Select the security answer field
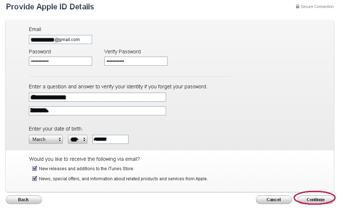This screenshot has height=212, width=348. [x=97, y=111]
